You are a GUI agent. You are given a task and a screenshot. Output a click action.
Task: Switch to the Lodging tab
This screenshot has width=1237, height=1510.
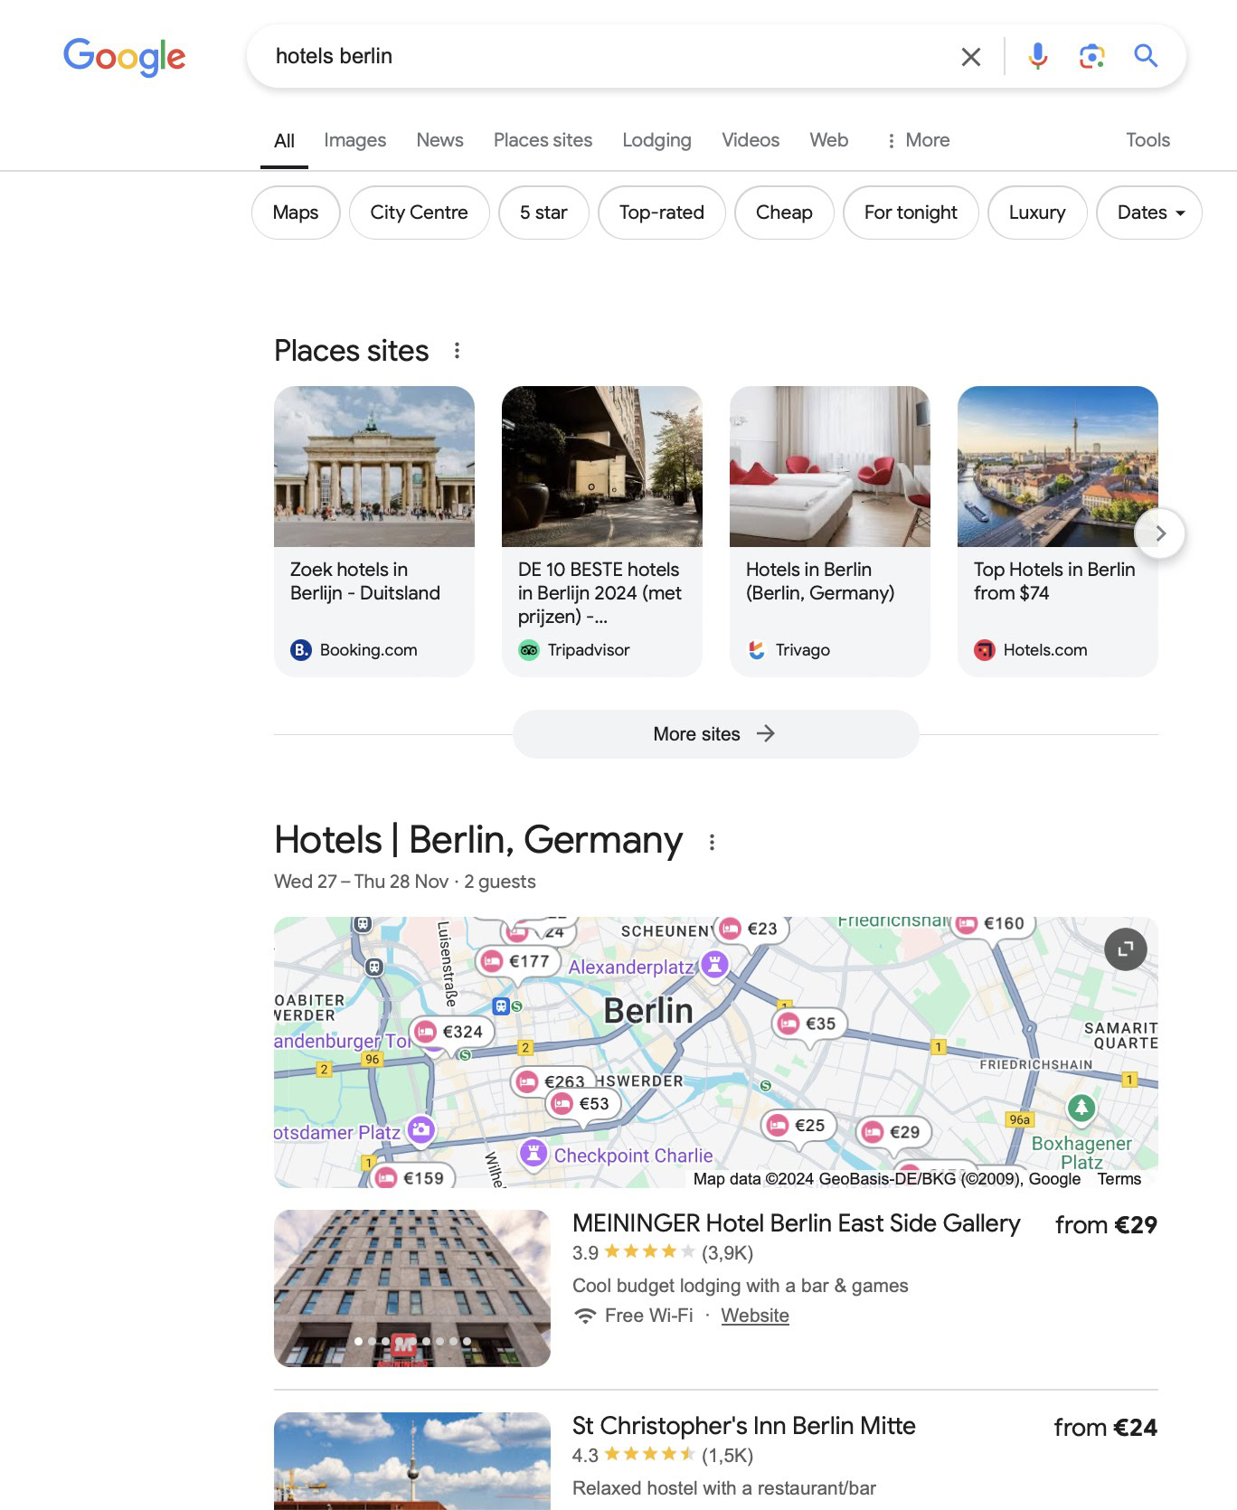point(656,140)
